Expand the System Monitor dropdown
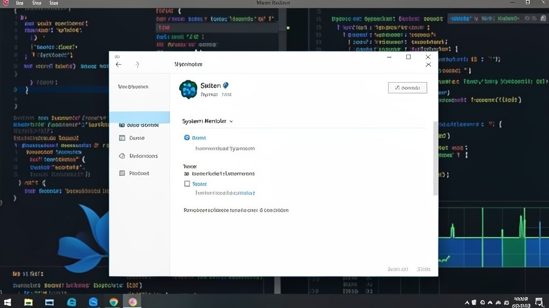The width and height of the screenshot is (549, 308). [231, 121]
